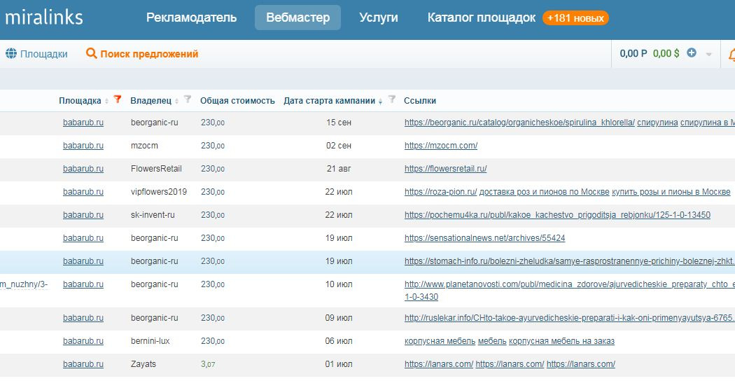Click the Дата старта кампании header

[329, 100]
